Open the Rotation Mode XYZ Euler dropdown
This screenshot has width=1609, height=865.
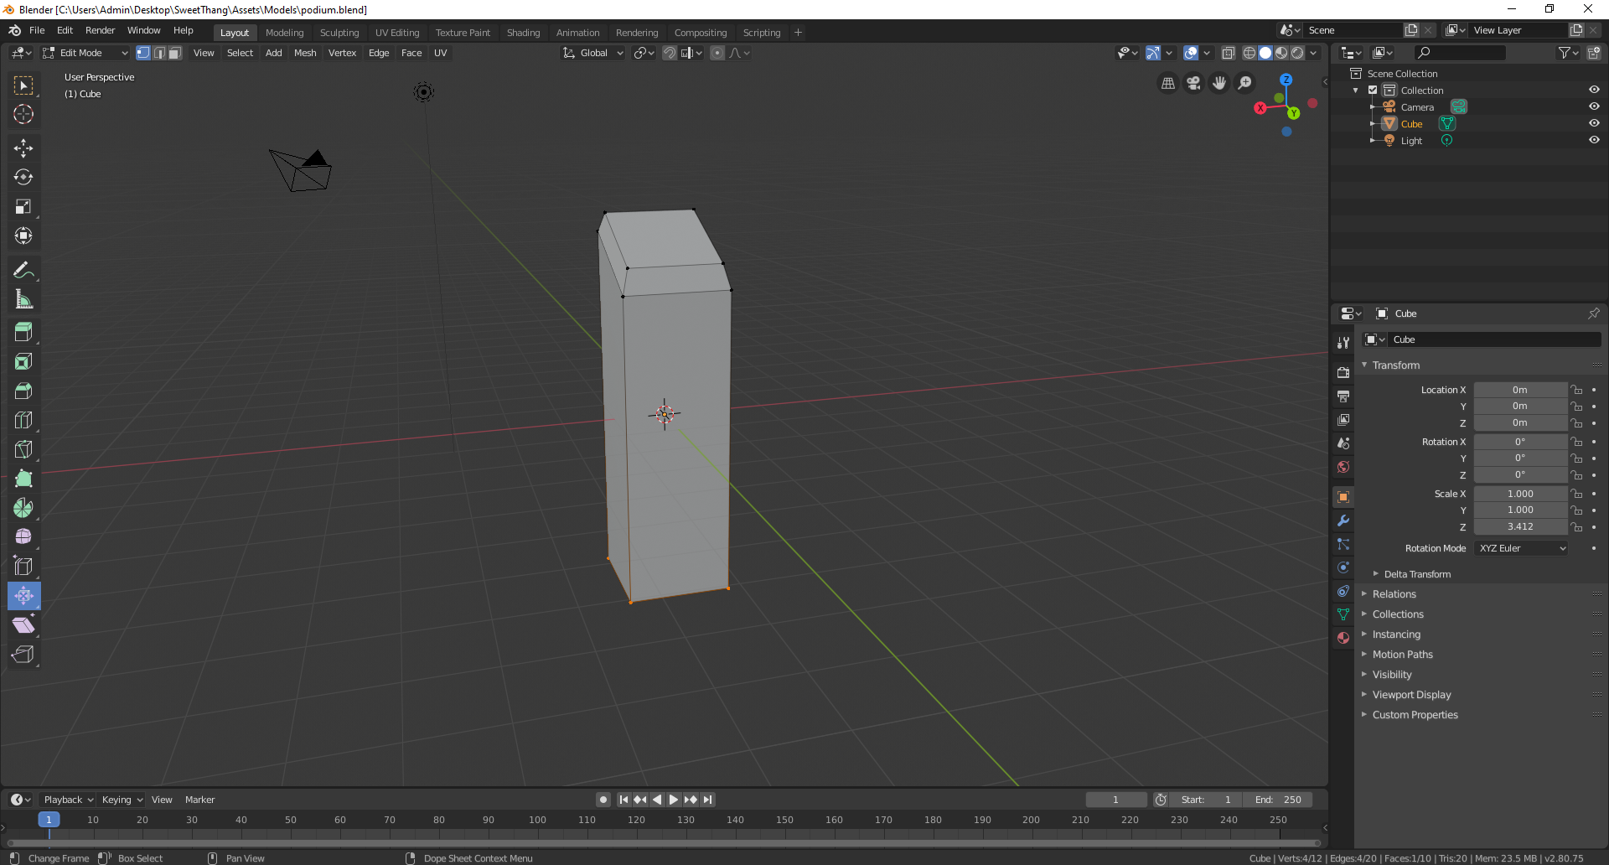tap(1521, 548)
